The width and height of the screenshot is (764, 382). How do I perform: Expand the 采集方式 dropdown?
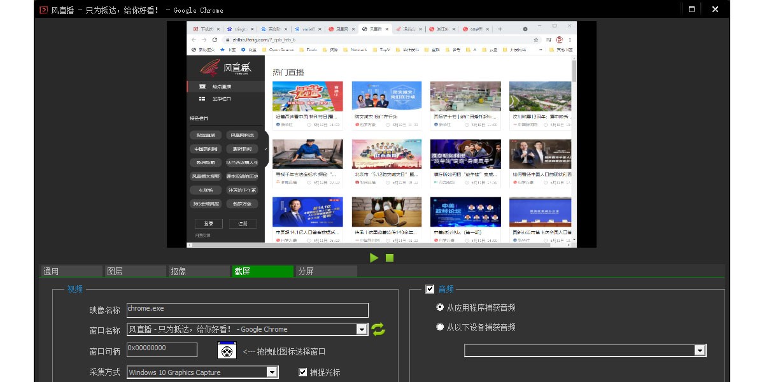pos(272,372)
